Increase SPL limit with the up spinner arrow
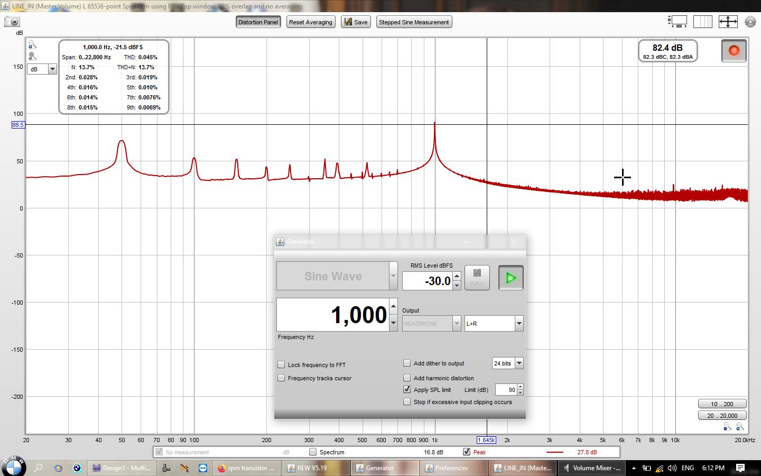The height and width of the screenshot is (476, 761). pos(520,387)
